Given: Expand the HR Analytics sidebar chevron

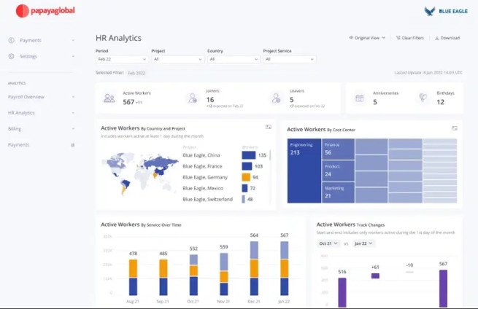Looking at the screenshot, I should (x=73, y=113).
